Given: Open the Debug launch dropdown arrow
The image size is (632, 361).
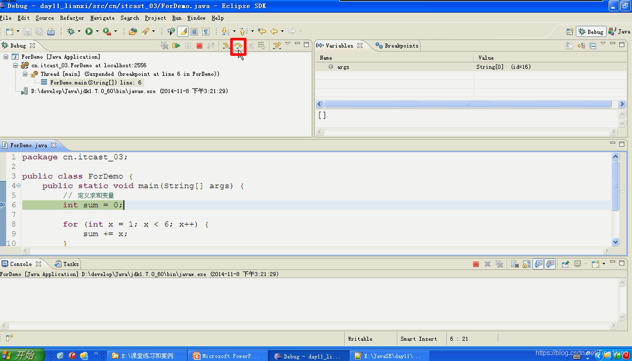Looking at the screenshot, I should [79, 31].
